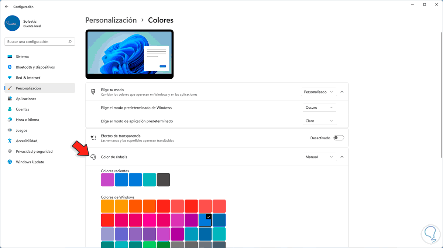Open Windows Update in the sidebar
The height and width of the screenshot is (248, 443).
[40, 162]
